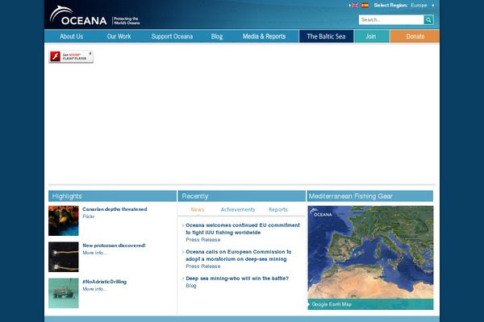Click the Protecting the World's Oceans tagline
Viewport: 484px width, 322px height.
(x=127, y=21)
